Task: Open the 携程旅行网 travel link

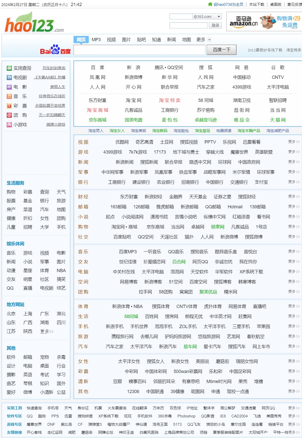Action: click(x=122, y=337)
